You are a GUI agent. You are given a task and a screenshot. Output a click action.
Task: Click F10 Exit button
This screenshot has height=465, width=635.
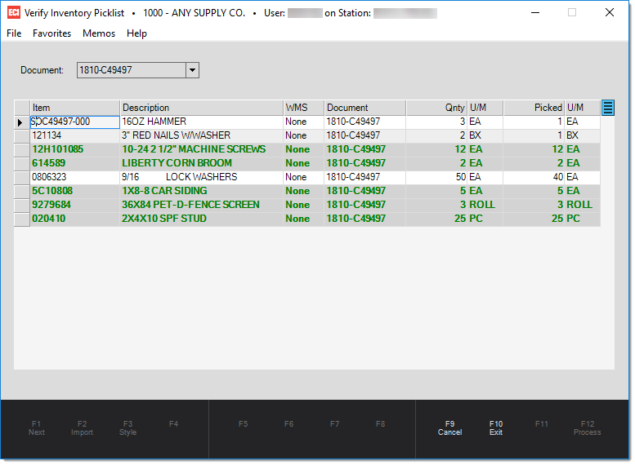click(x=496, y=427)
